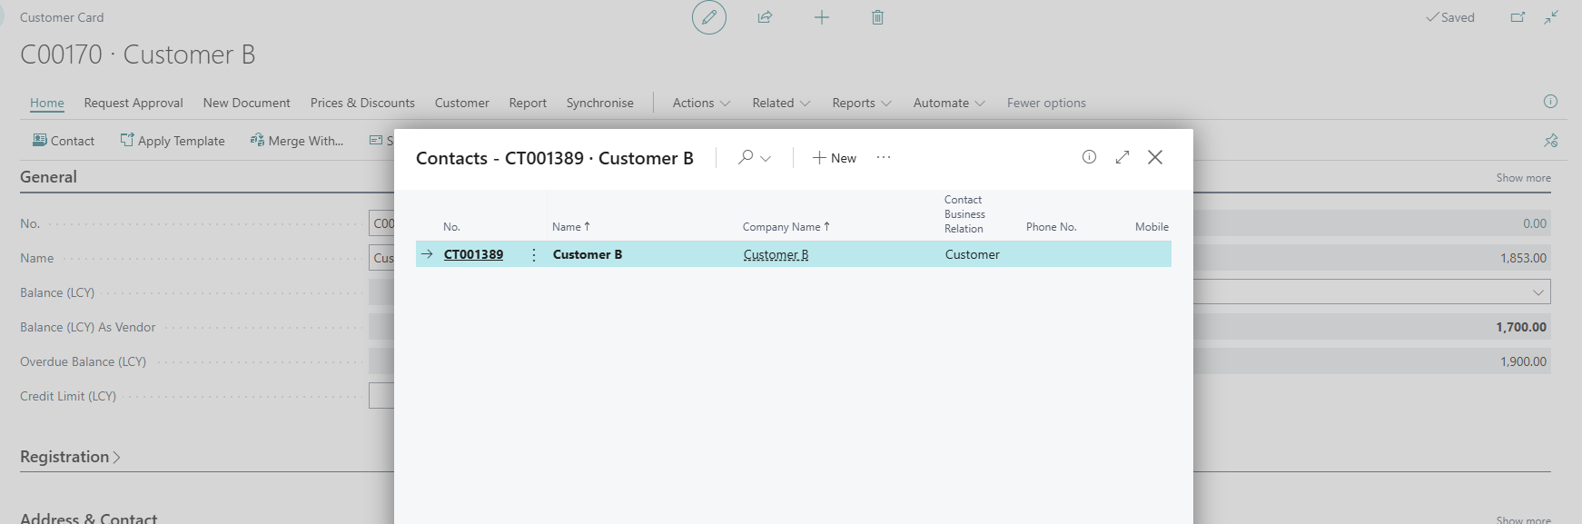This screenshot has width=1582, height=524.
Task: Click the New button in Contacts dialog
Action: point(834,158)
